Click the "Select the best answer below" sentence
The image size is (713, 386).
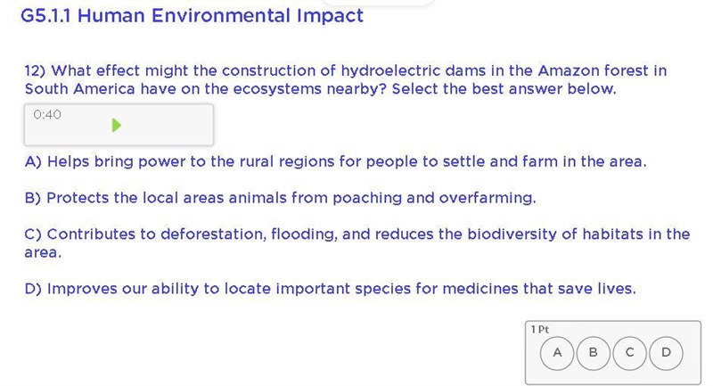pos(504,88)
